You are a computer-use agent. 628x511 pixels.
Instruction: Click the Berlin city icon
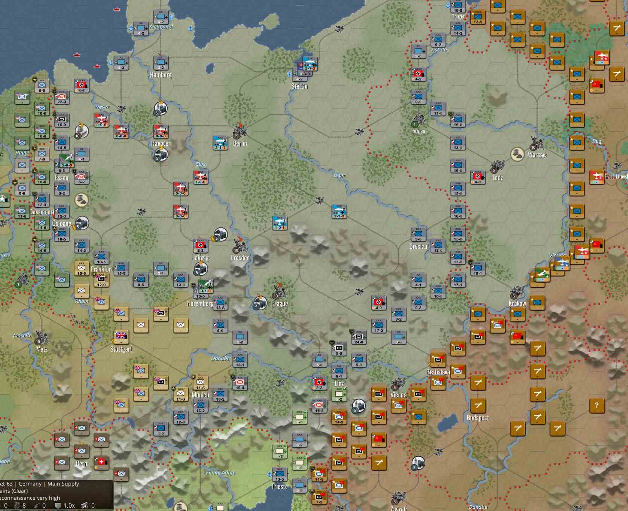[240, 131]
